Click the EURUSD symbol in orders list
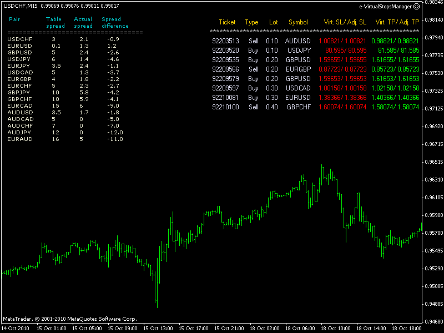 [x=298, y=98]
